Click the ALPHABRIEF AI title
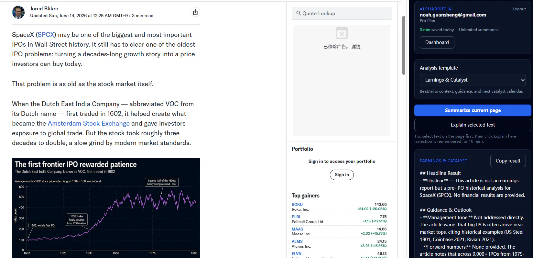The image size is (533, 258). [x=436, y=9]
